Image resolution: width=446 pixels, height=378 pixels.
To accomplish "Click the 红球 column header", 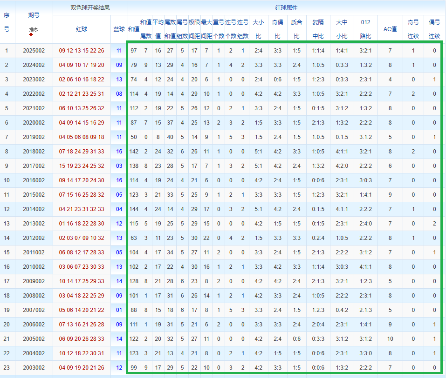I will pyautogui.click(x=82, y=29).
